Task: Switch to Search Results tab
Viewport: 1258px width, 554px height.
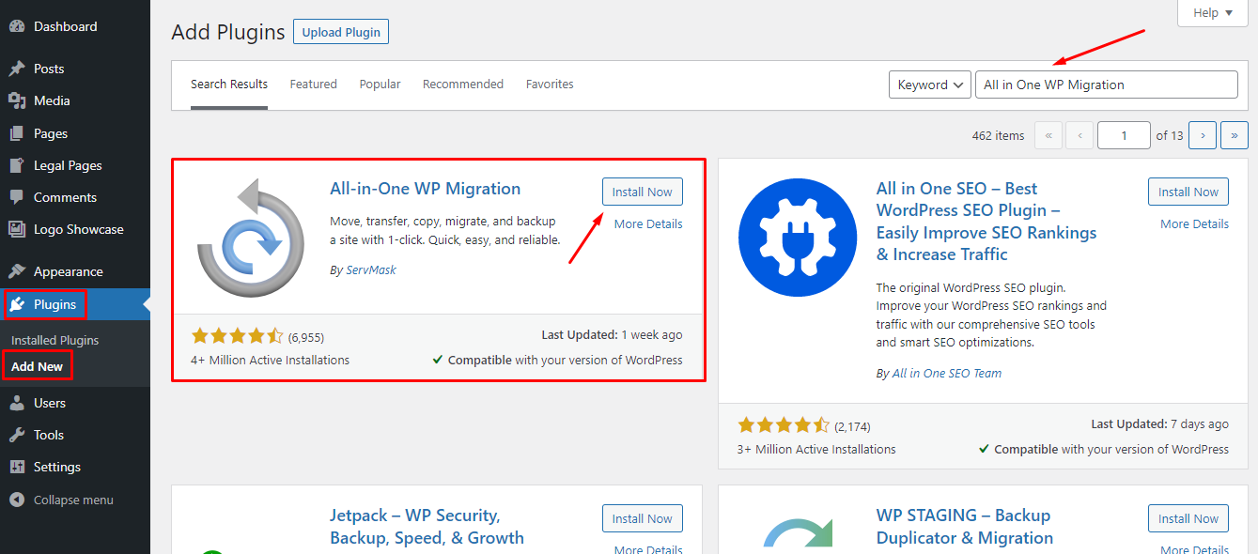Action: click(229, 85)
